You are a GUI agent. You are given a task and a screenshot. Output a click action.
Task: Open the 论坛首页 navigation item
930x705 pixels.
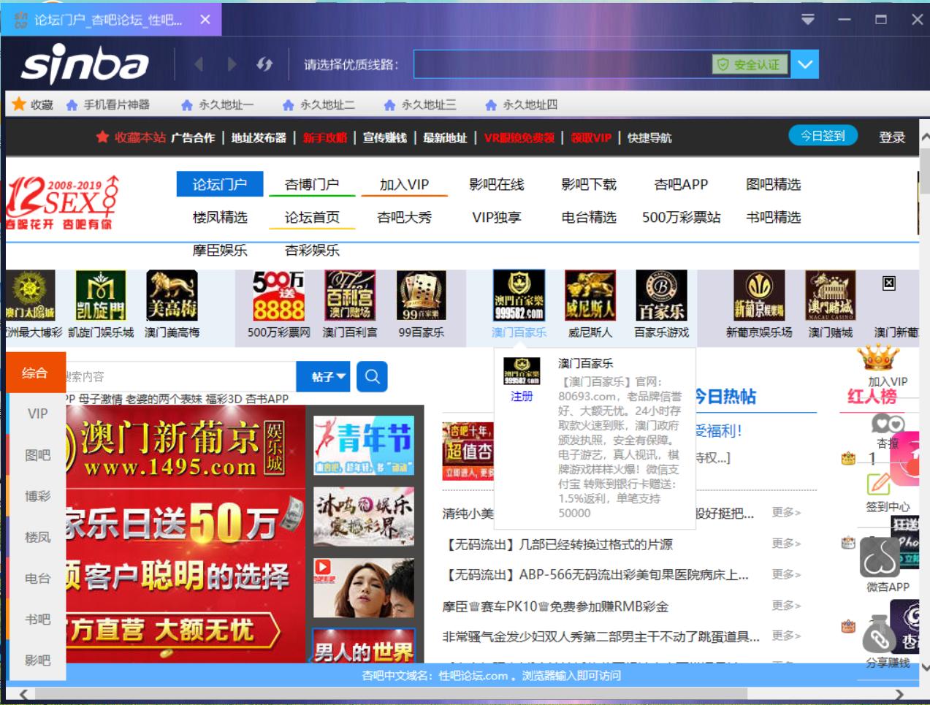coord(312,217)
